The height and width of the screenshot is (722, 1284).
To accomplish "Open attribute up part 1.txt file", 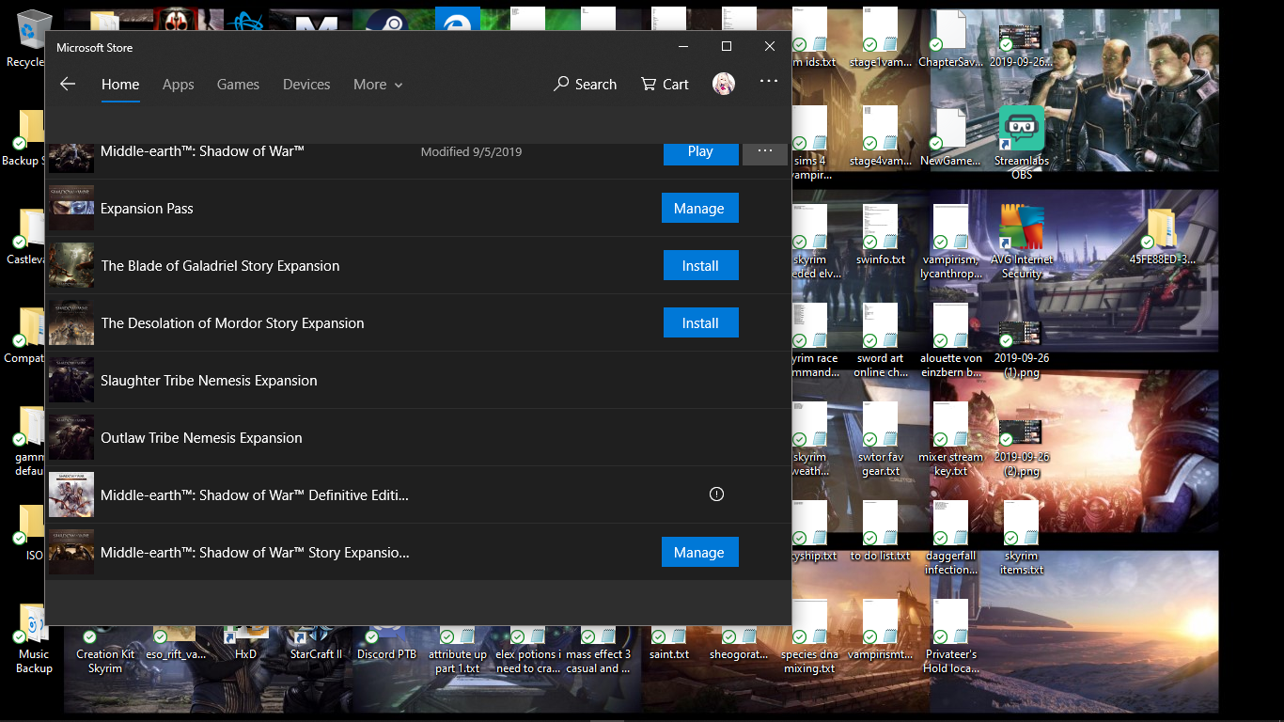I will coord(458,651).
